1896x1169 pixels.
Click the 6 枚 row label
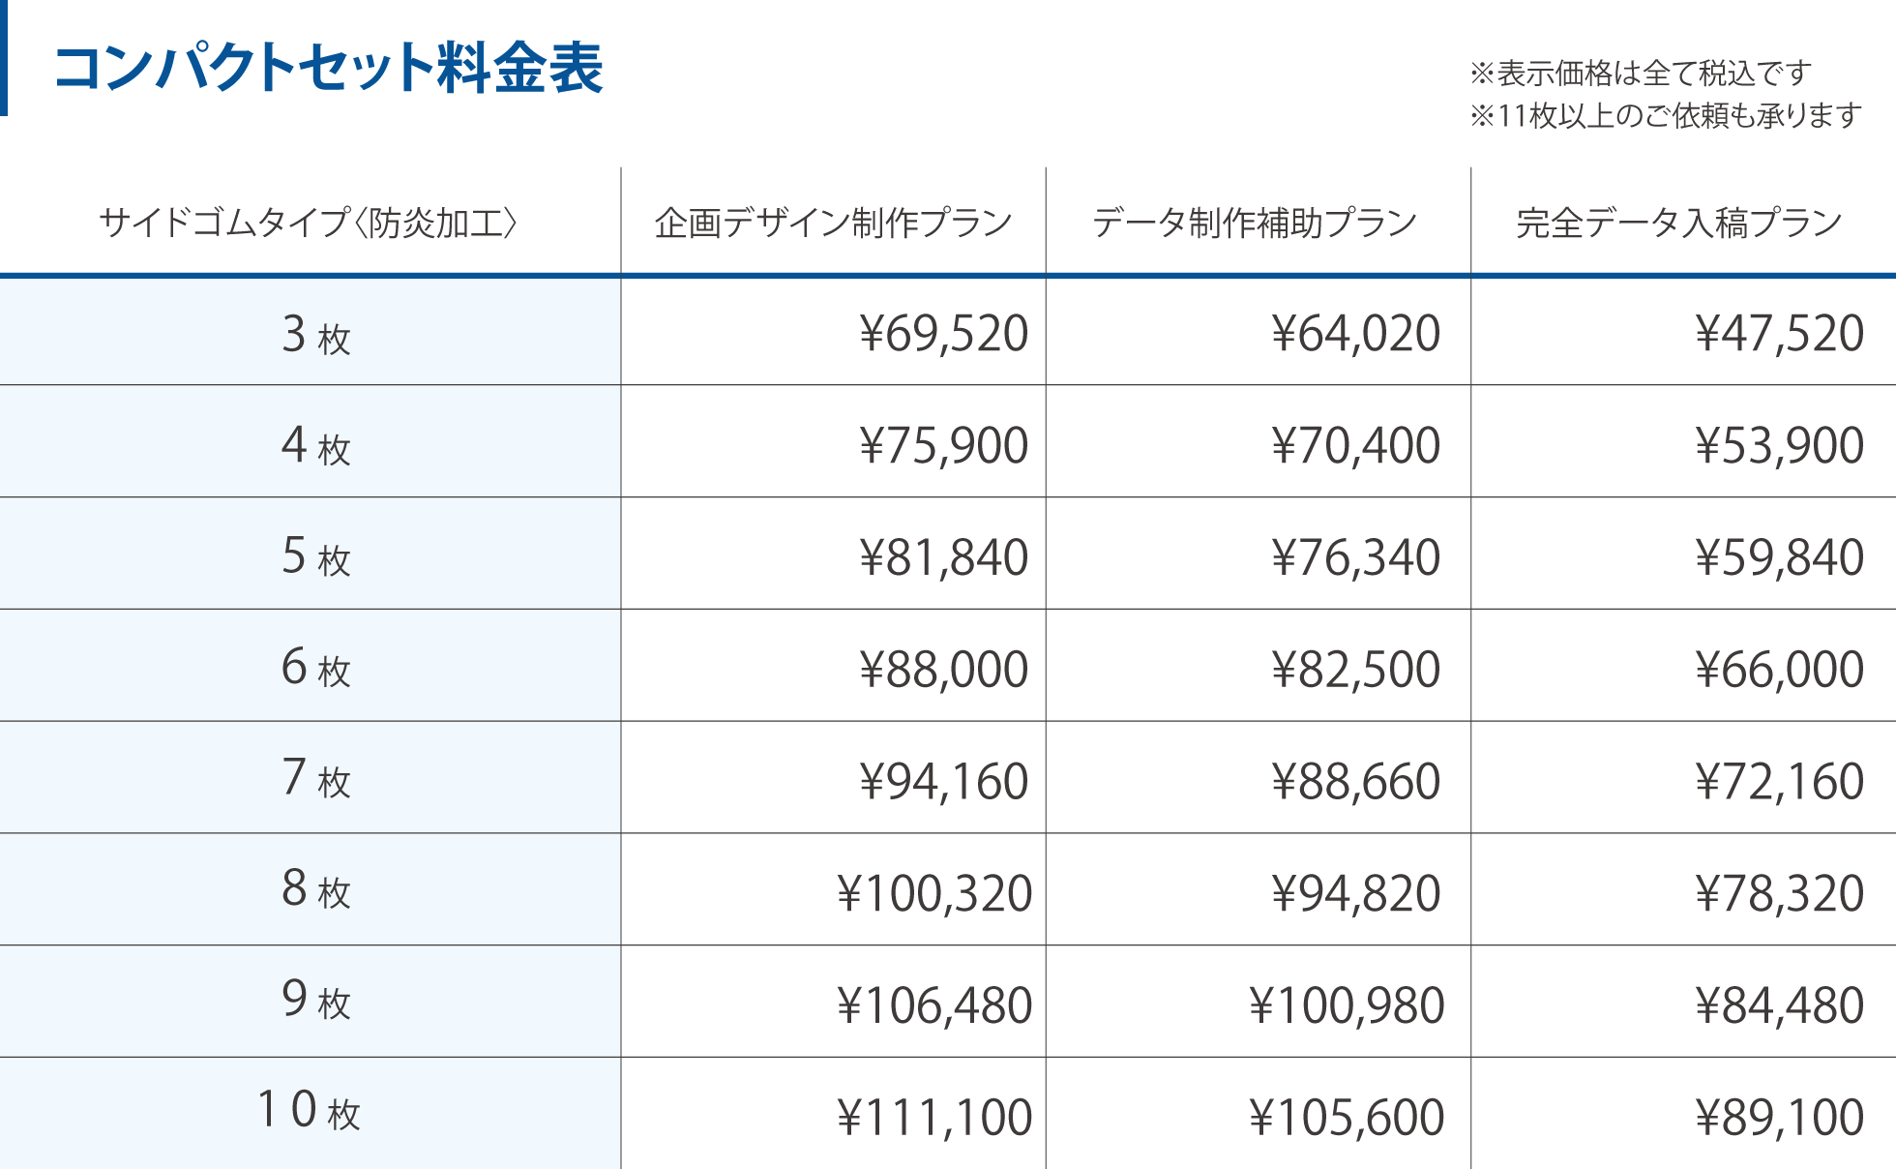(315, 668)
